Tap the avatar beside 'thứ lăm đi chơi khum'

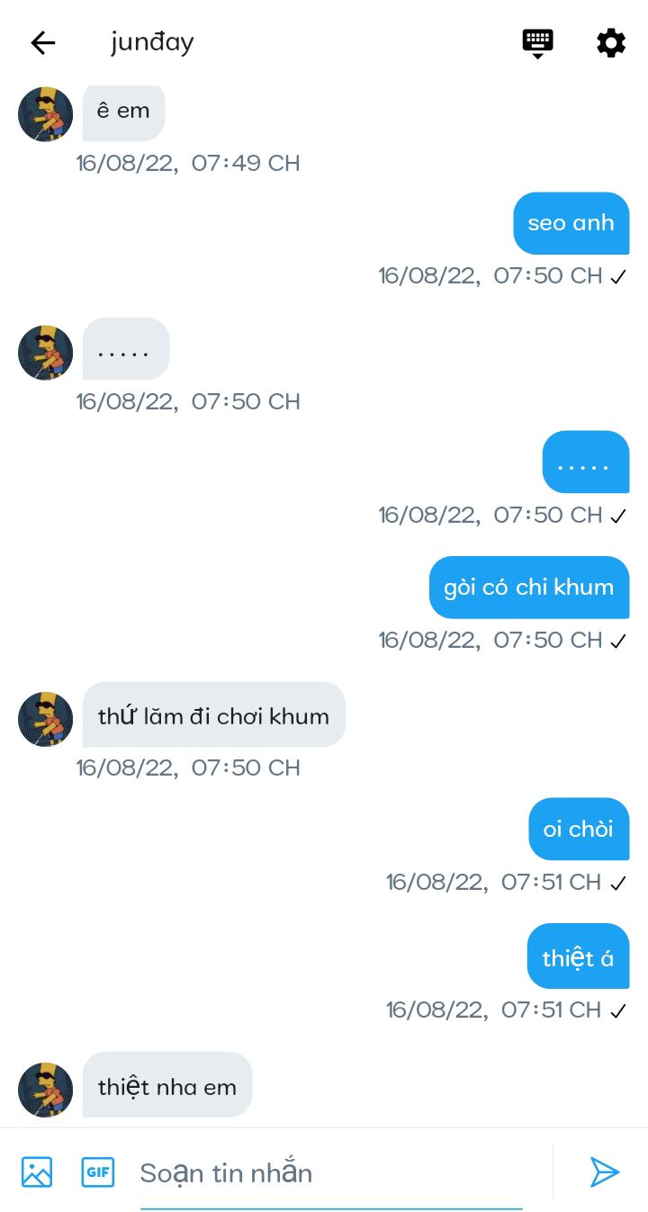(x=45, y=719)
